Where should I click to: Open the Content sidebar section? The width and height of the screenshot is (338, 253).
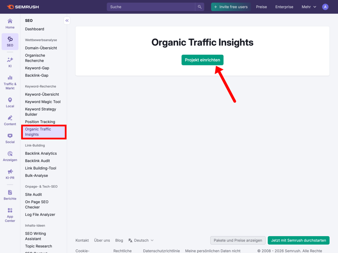pos(10,121)
